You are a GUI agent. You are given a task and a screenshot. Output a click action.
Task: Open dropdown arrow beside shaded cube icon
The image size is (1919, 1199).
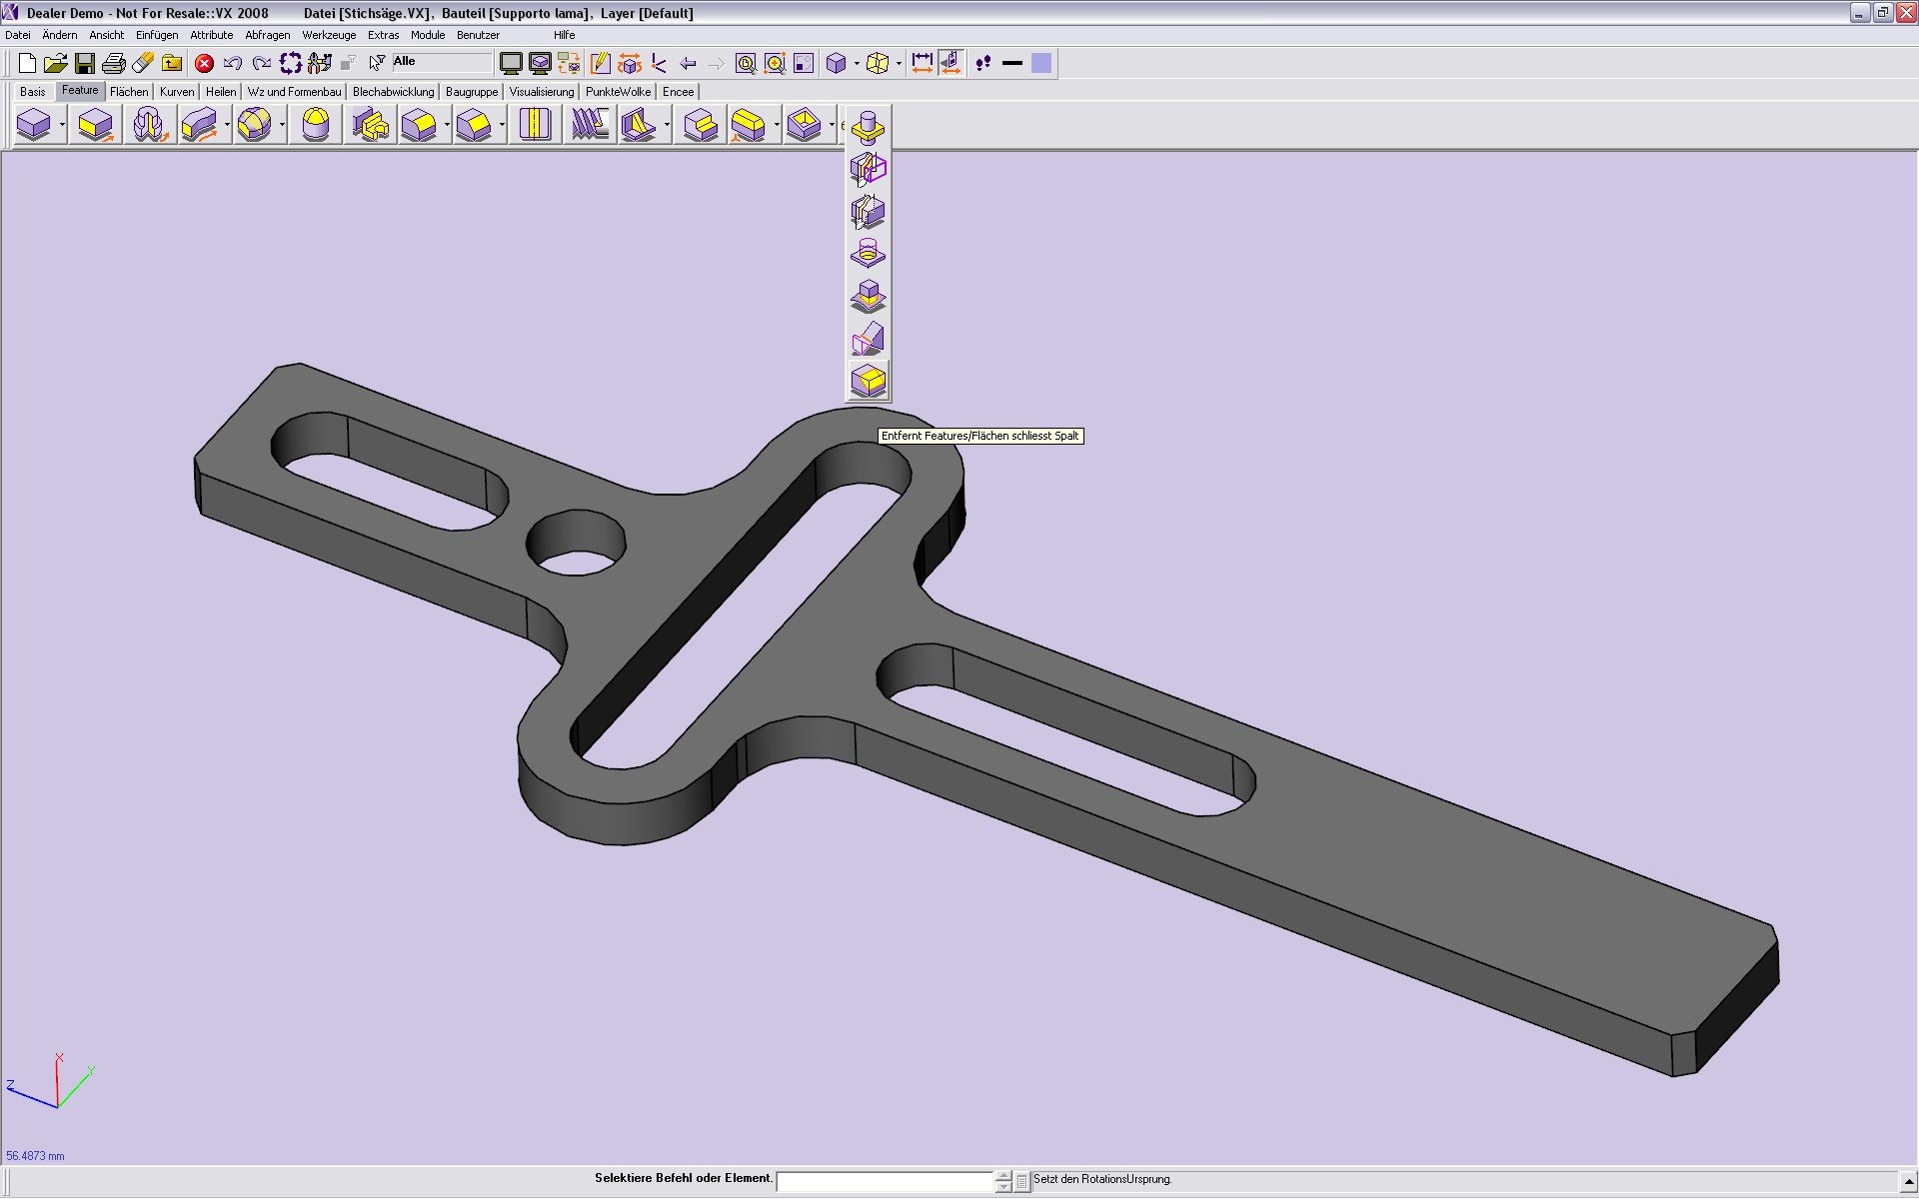click(x=857, y=64)
